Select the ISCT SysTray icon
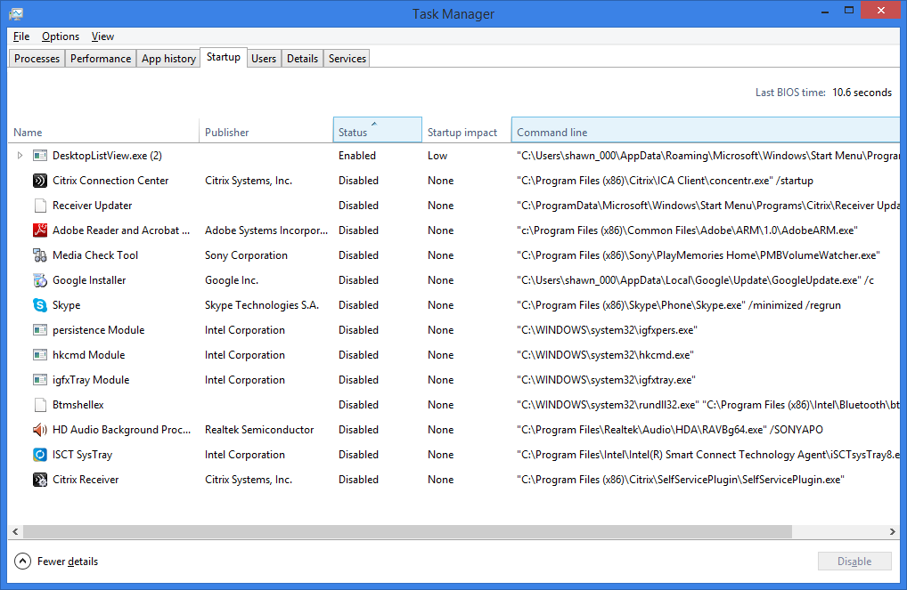 [39, 454]
